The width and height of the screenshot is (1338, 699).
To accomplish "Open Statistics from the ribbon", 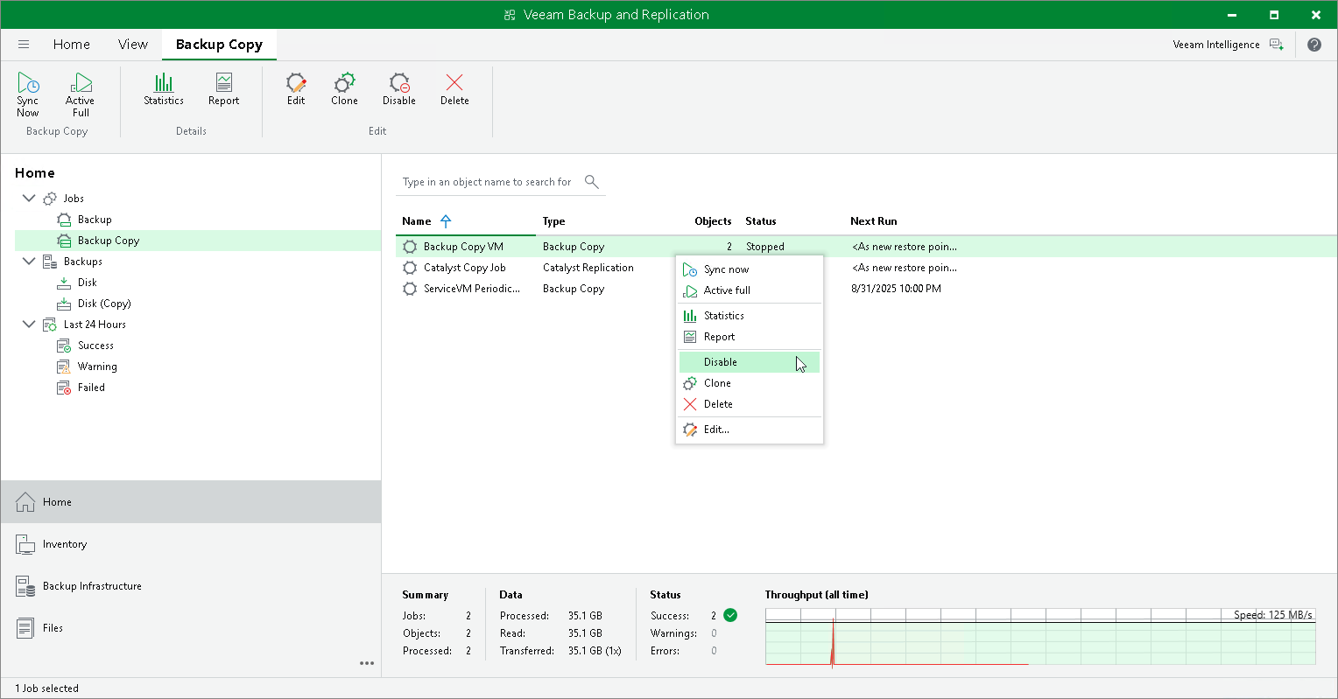I will [x=164, y=88].
